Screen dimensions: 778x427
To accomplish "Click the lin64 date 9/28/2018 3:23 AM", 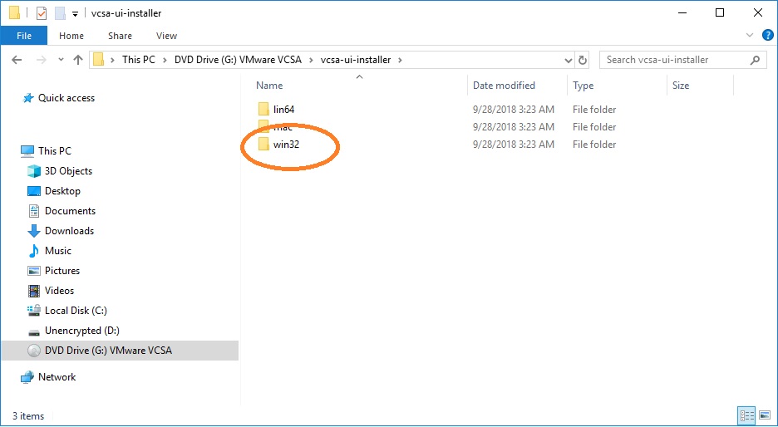I will pyautogui.click(x=514, y=109).
